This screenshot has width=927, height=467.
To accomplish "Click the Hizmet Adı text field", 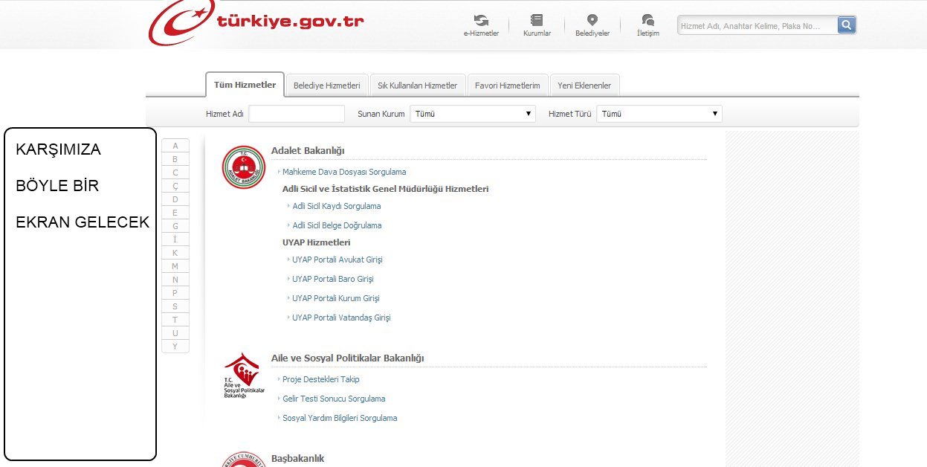I will pos(297,114).
